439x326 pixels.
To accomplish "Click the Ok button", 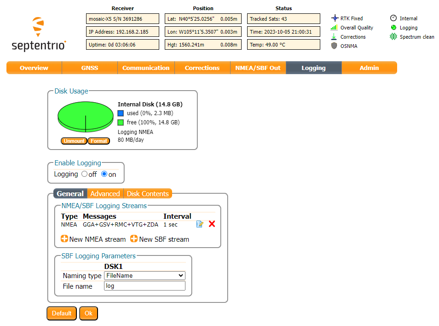I will click(88, 313).
